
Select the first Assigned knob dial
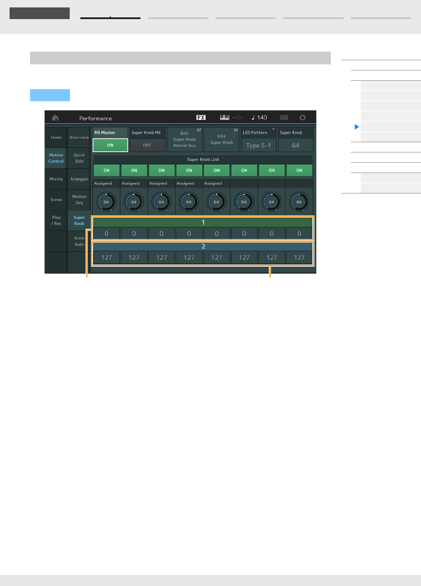point(106,202)
